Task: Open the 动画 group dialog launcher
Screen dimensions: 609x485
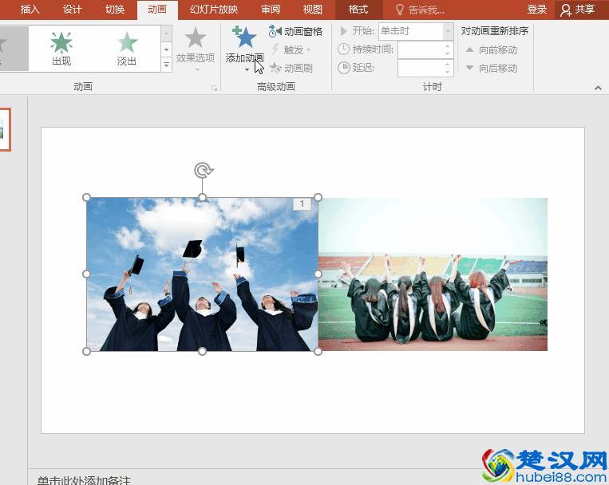Action: tap(214, 89)
